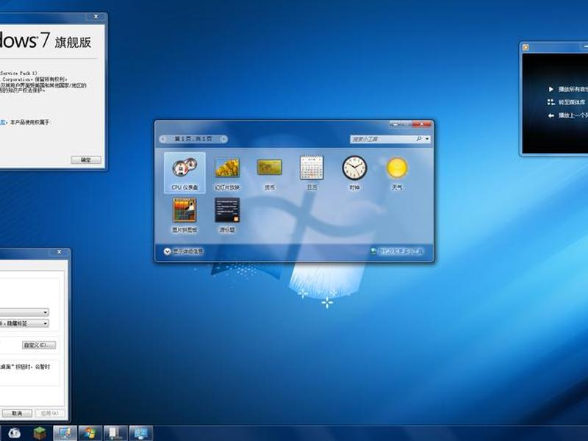The image size is (588, 441).
Task: Open the first dropdown in taskbar properties dialog
Action: [x=24, y=312]
